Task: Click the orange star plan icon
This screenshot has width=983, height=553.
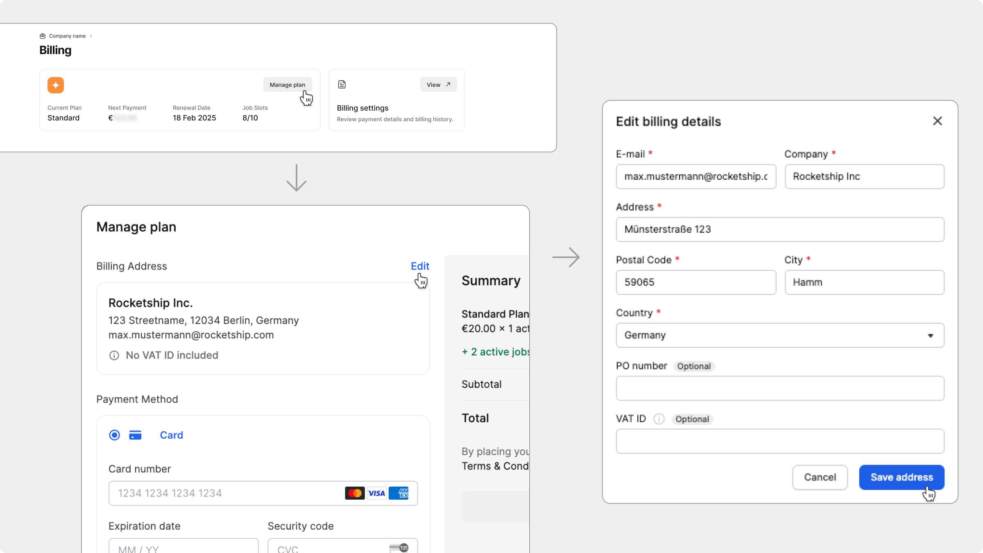Action: [x=56, y=85]
